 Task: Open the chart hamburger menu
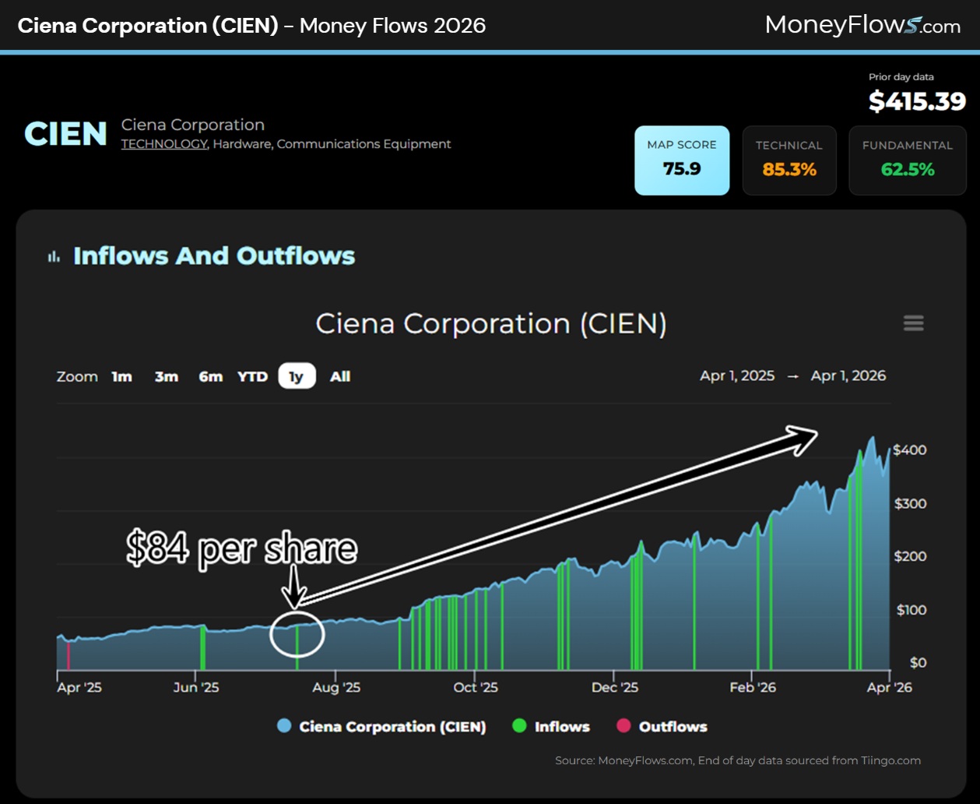[913, 323]
